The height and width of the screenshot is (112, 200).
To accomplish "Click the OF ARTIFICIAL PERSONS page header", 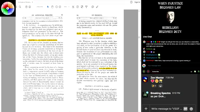I will 42,15.
